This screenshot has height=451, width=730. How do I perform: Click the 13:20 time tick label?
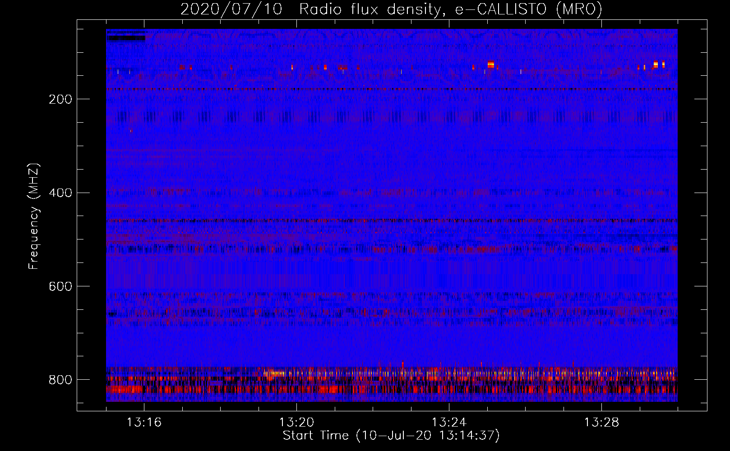tap(296, 423)
